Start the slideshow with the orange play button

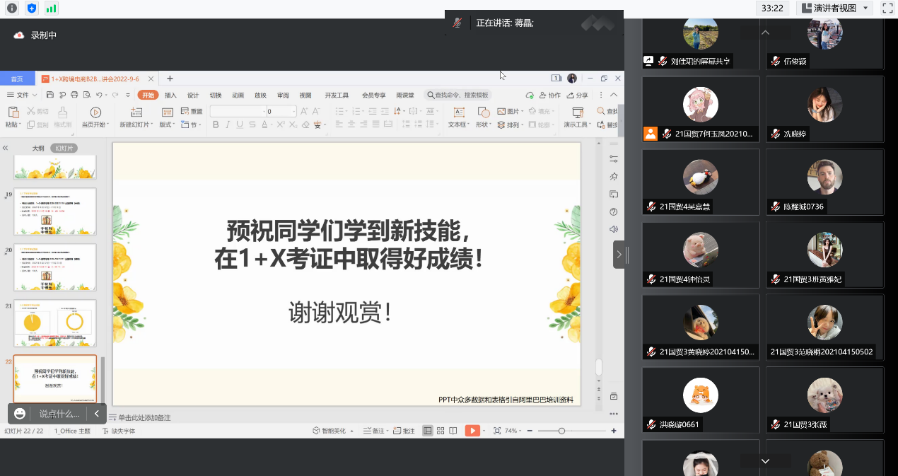coord(472,431)
